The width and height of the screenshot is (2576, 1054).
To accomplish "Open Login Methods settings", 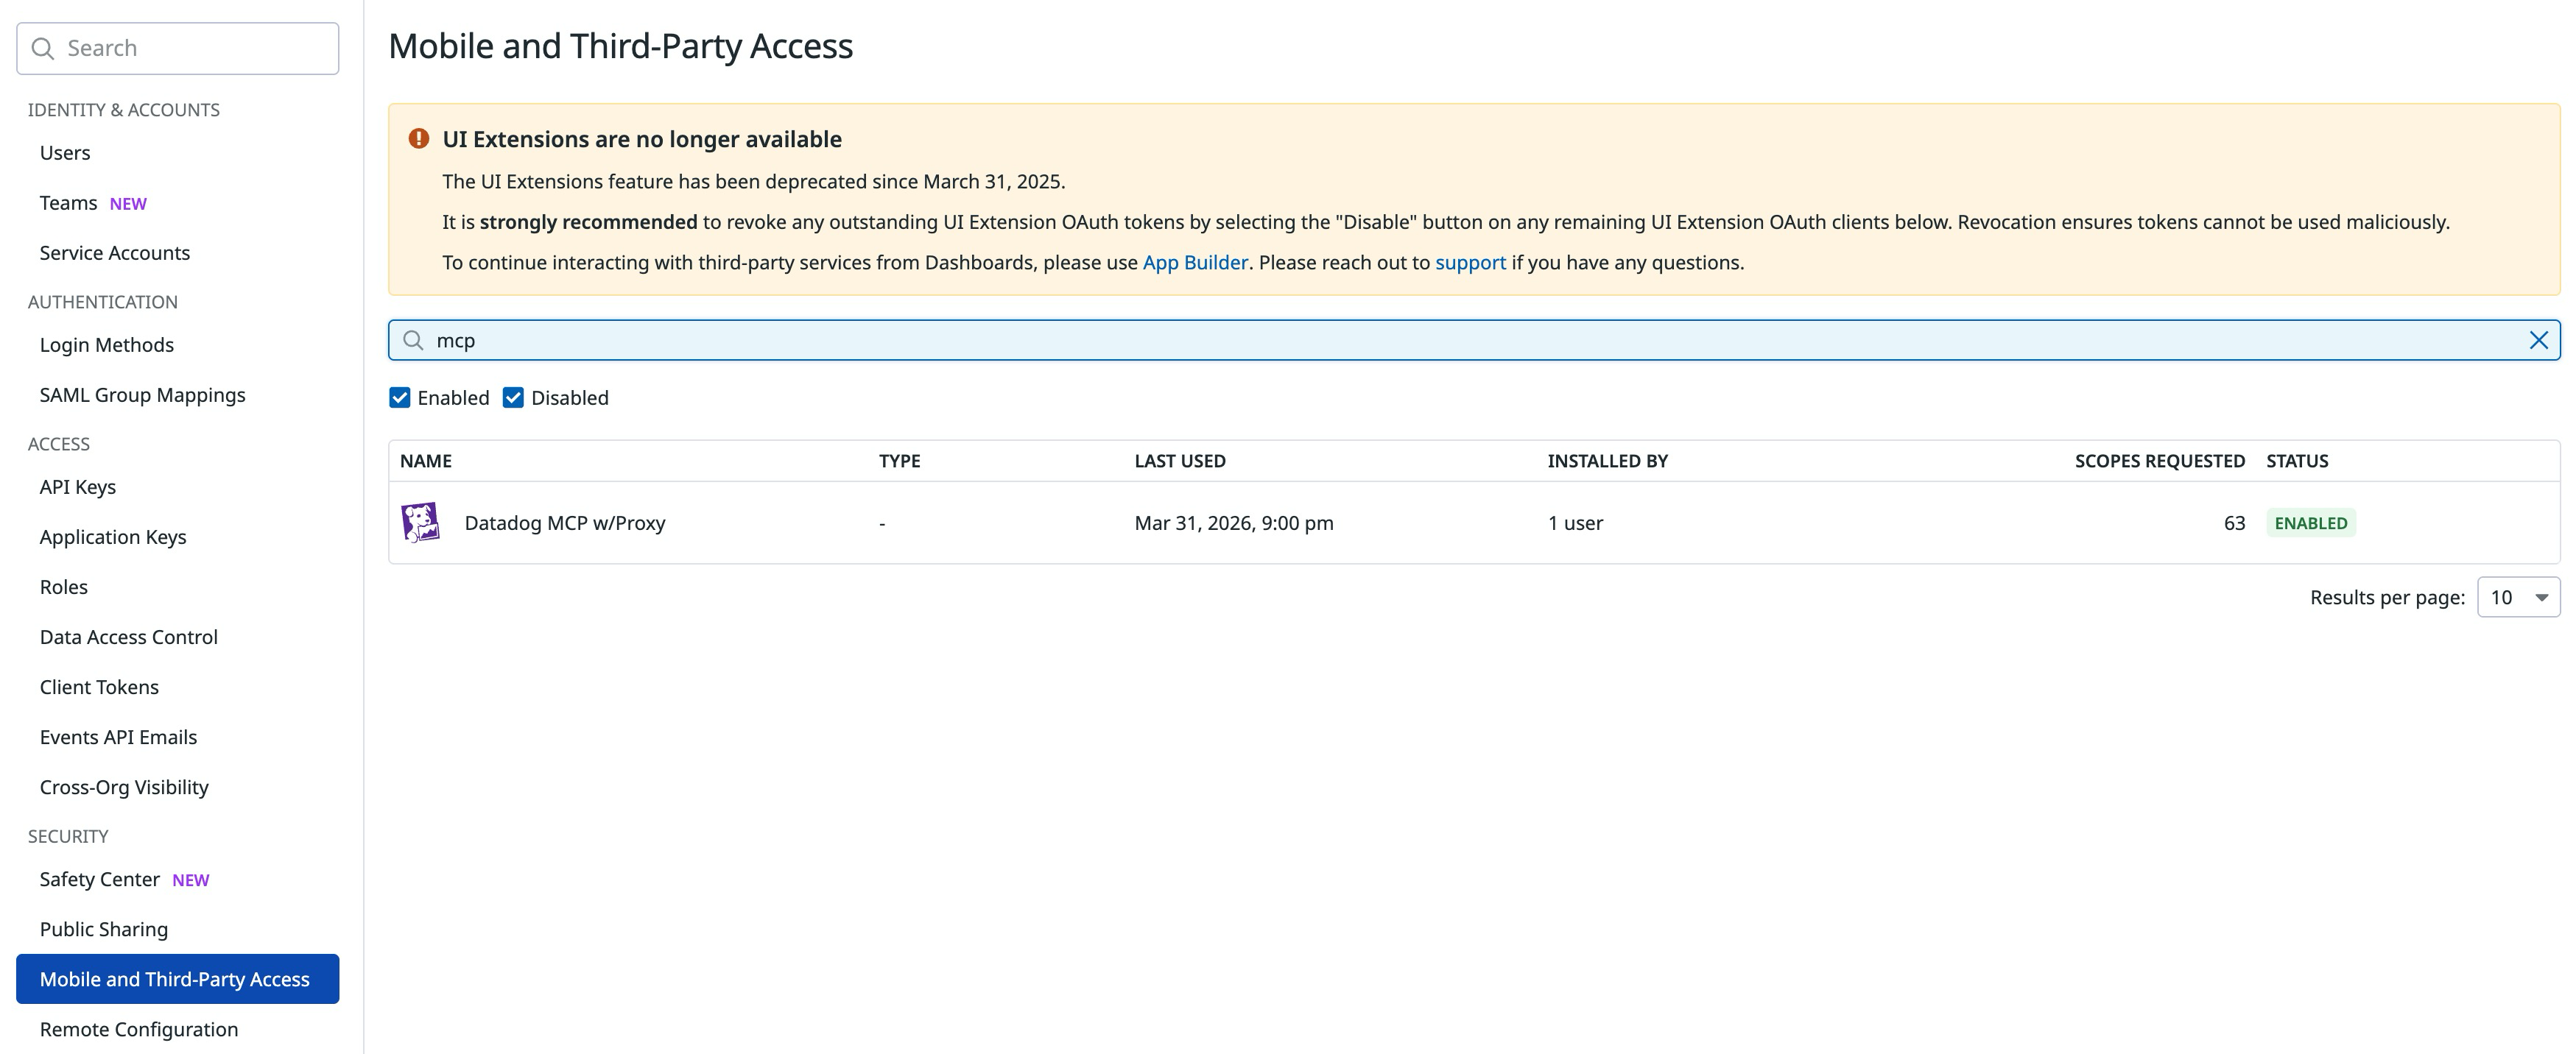I will (x=105, y=344).
